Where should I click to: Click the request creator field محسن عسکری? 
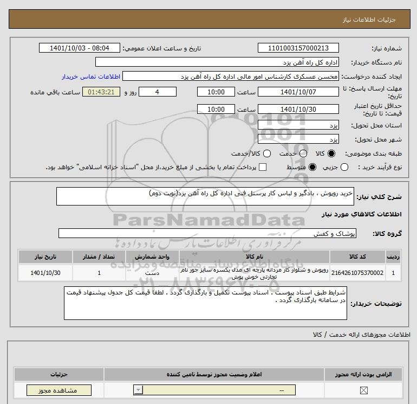(x=230, y=76)
